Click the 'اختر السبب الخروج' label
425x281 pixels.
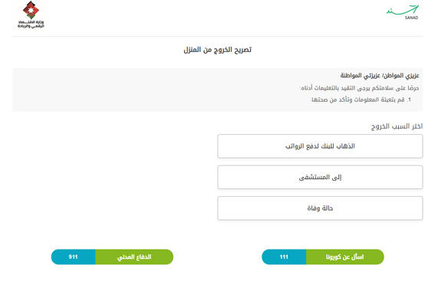point(397,126)
